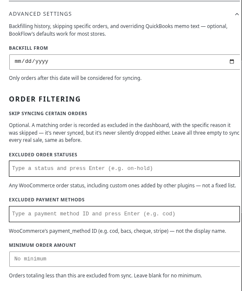Click hint about orders totaling less than minimum
This screenshot has height=291, width=242.
click(x=106, y=276)
